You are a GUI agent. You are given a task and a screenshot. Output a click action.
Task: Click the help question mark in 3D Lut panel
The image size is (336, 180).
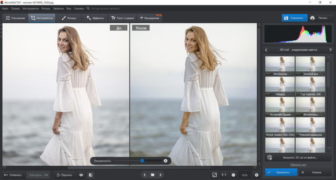click(x=329, y=50)
